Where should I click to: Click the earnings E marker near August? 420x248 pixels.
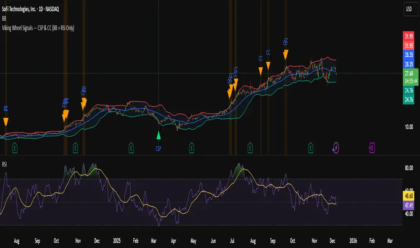tap(15, 148)
